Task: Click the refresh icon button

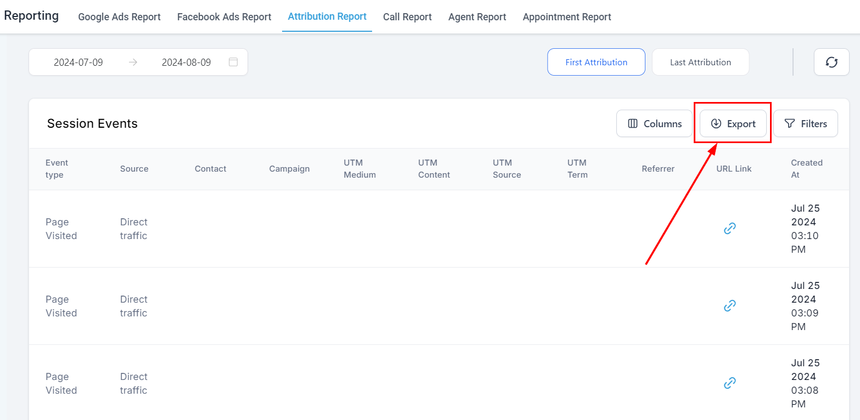Action: tap(831, 62)
